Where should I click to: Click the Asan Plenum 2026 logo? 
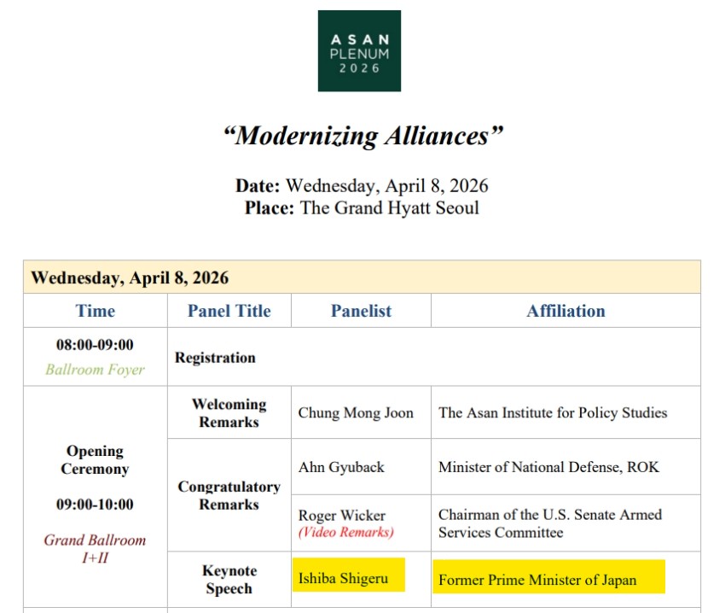tap(359, 50)
